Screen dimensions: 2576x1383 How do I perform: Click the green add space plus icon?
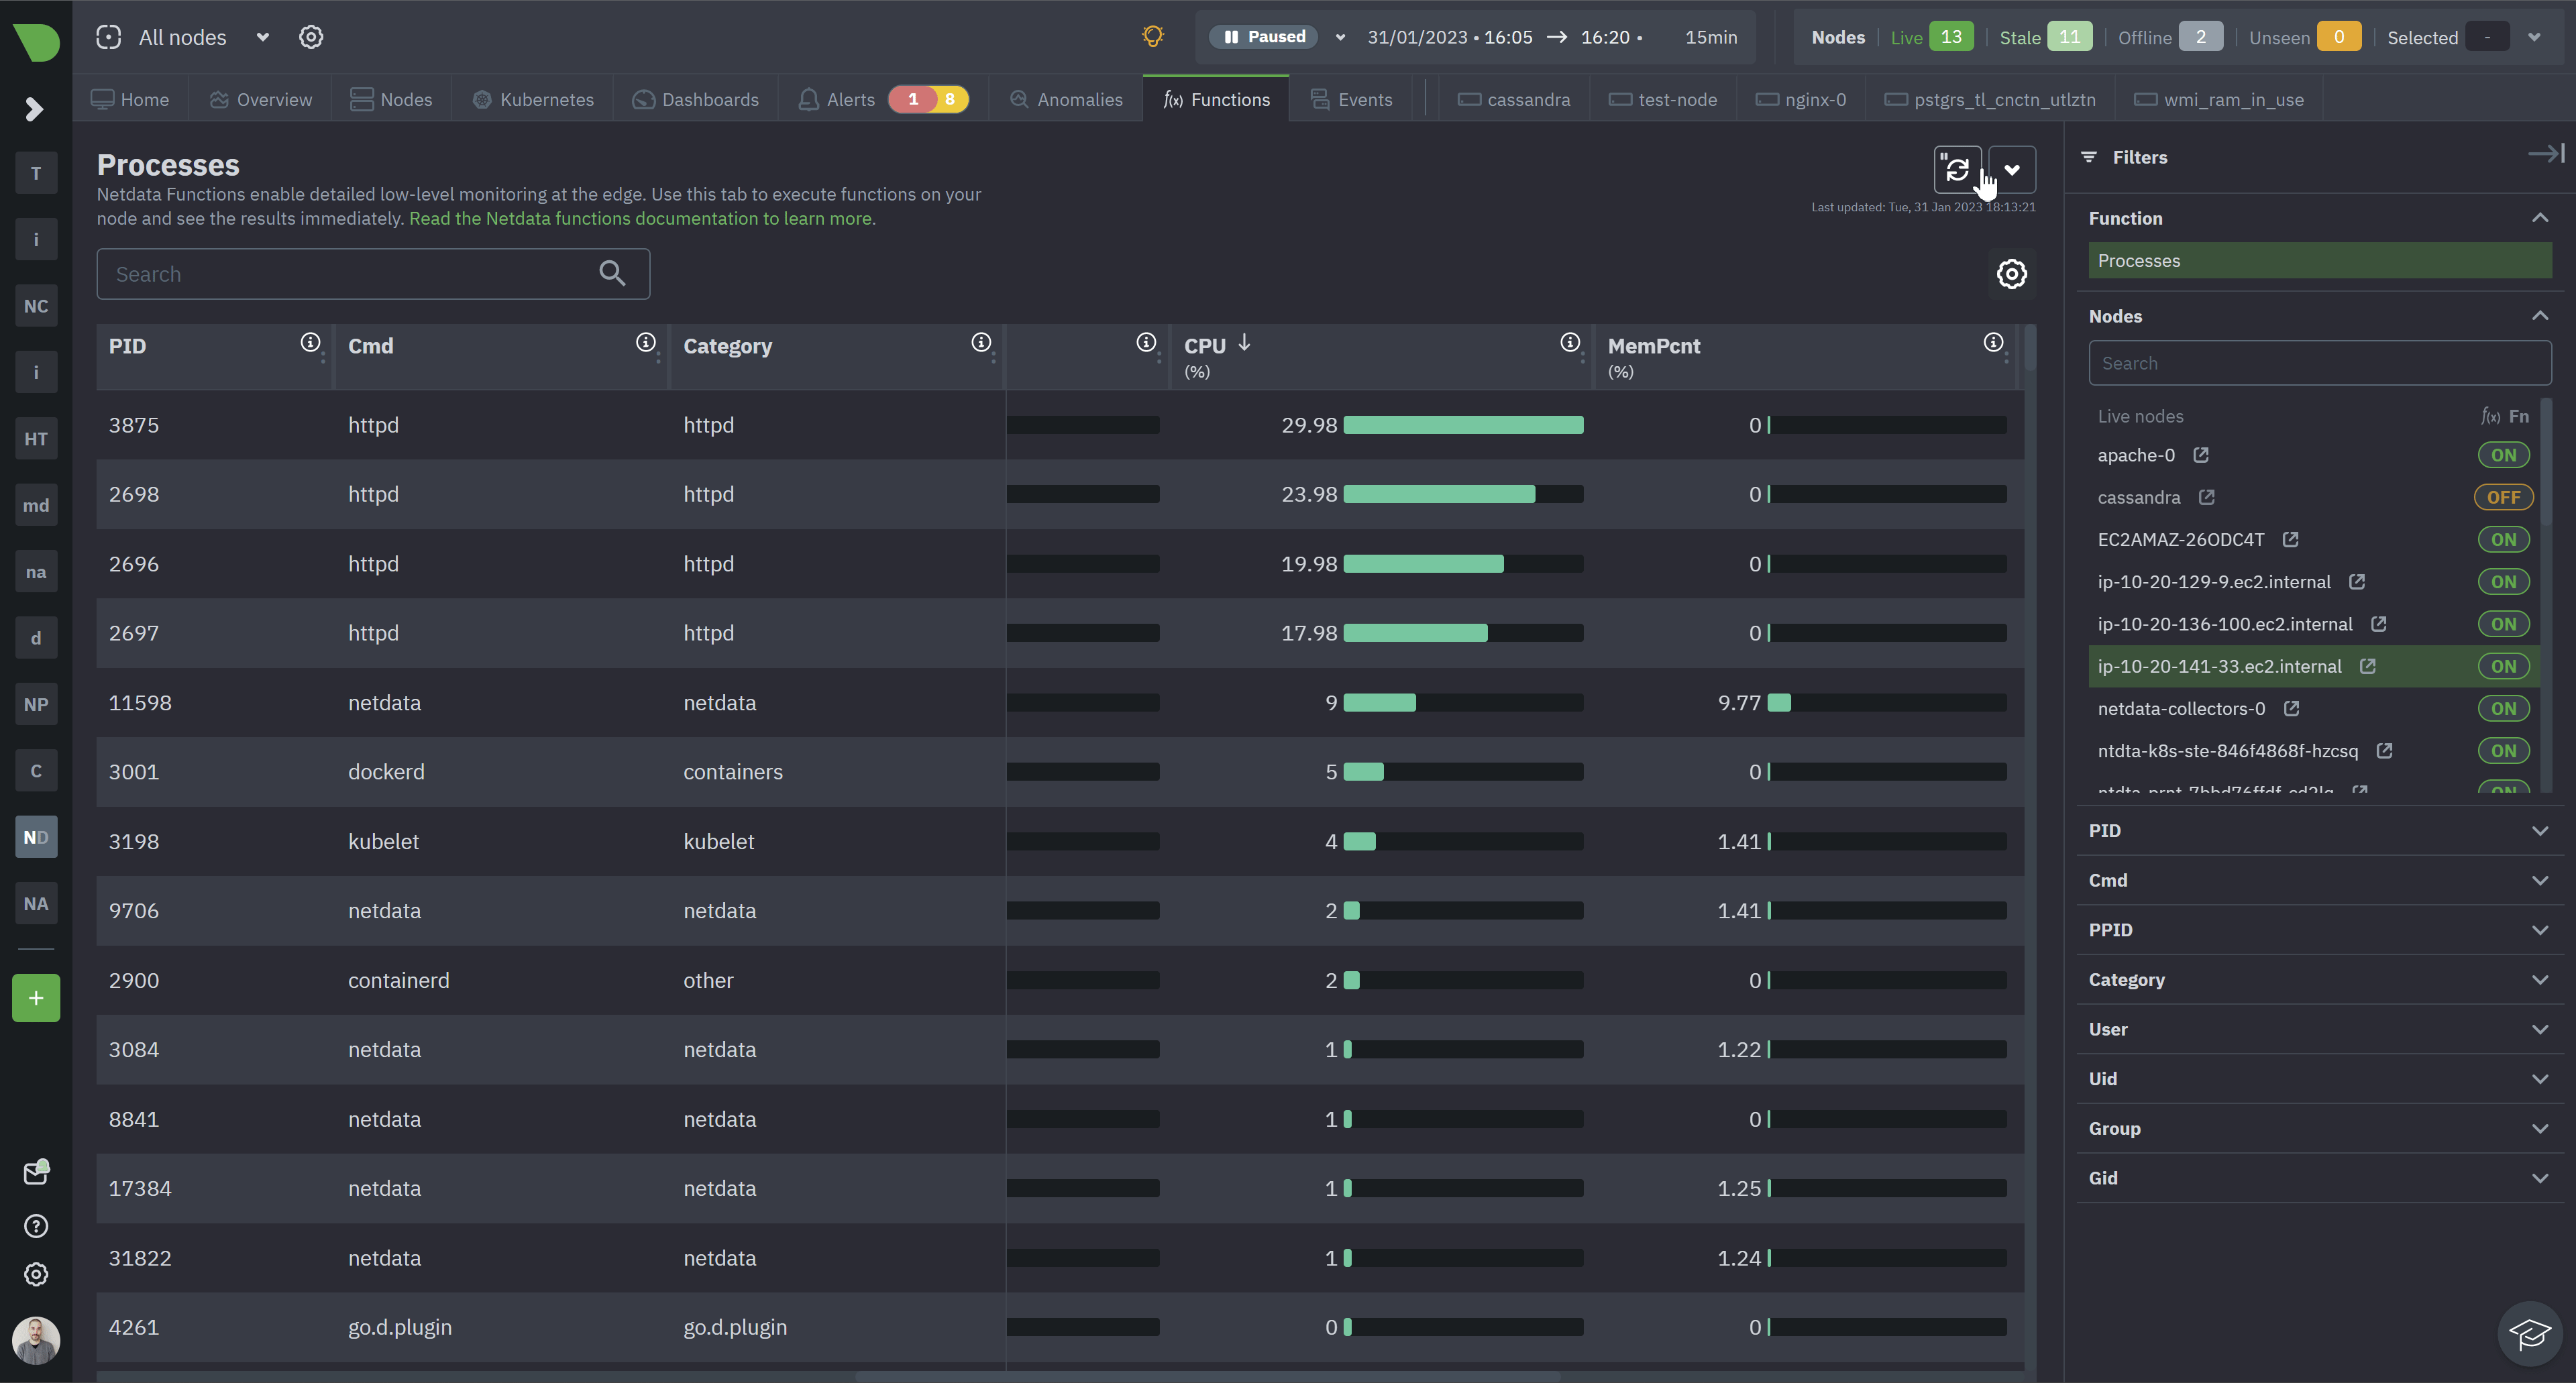(36, 998)
